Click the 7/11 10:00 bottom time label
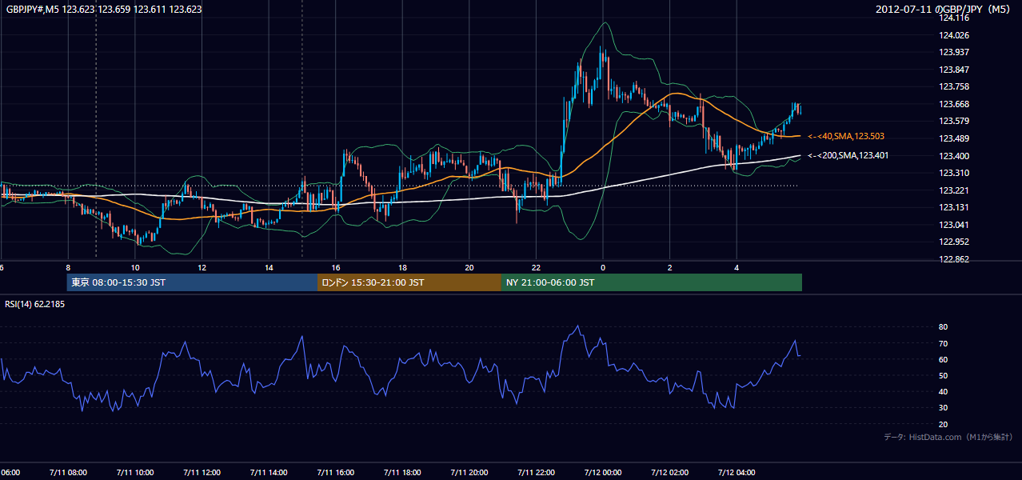1022x480 pixels. (x=134, y=472)
